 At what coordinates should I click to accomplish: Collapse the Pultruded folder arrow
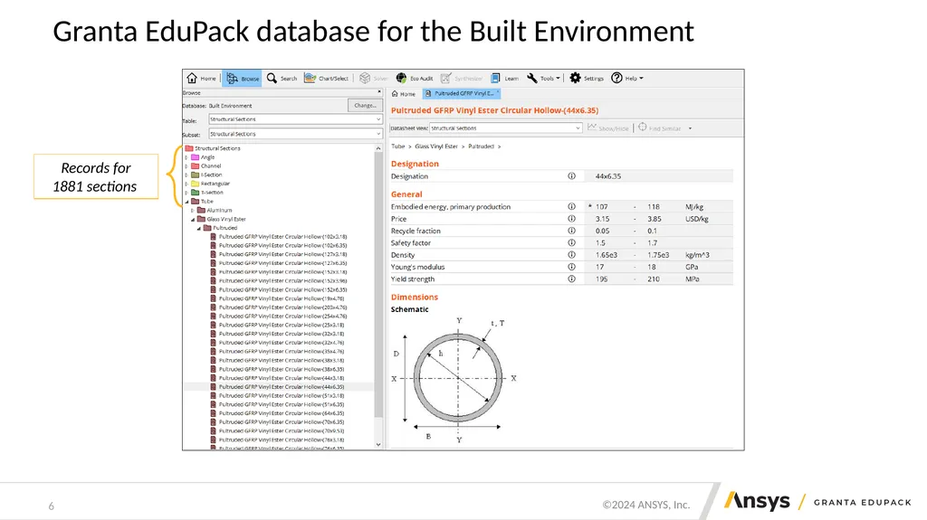pyautogui.click(x=199, y=228)
